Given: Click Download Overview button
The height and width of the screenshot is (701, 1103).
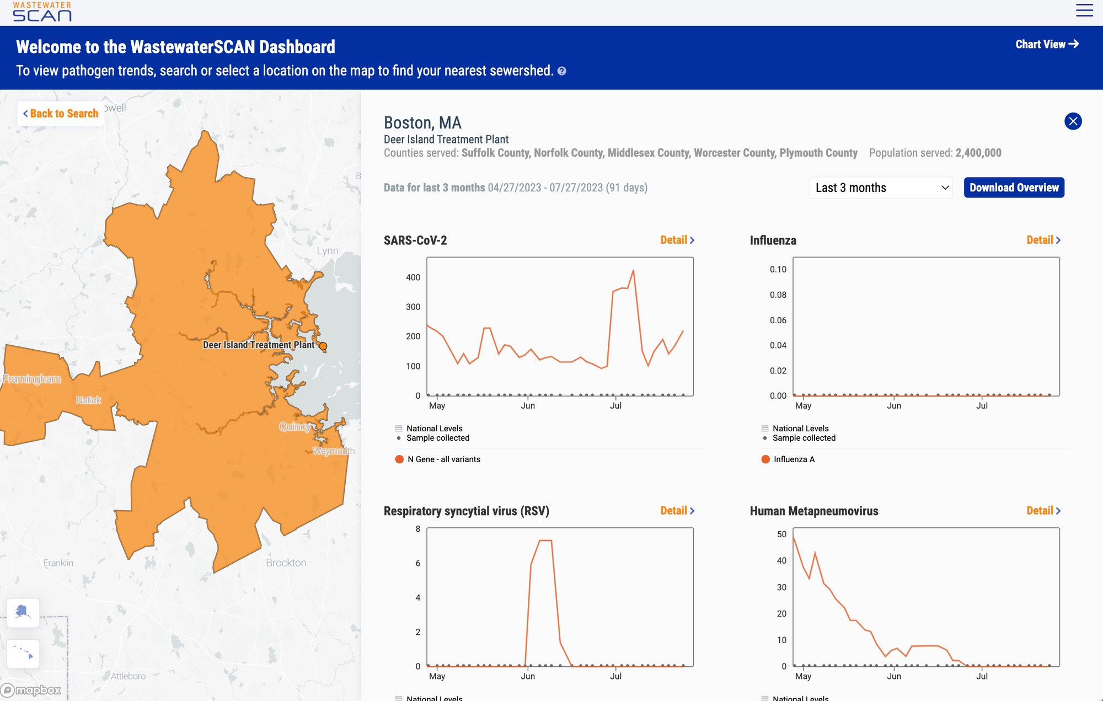Looking at the screenshot, I should click(x=1014, y=188).
